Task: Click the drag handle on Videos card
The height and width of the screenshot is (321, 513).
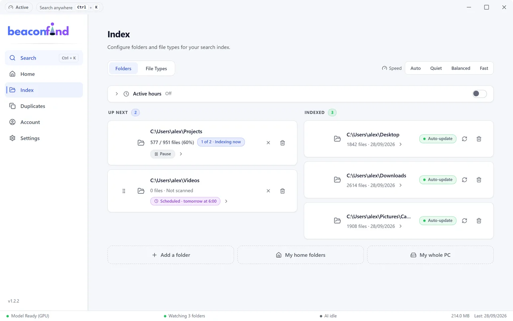Action: pyautogui.click(x=124, y=191)
